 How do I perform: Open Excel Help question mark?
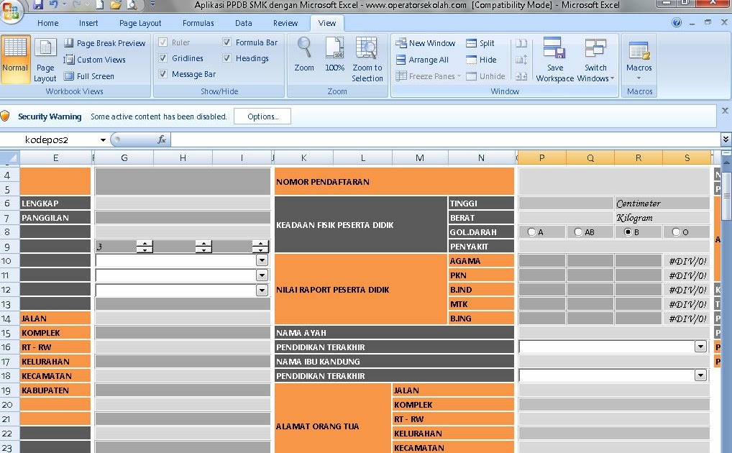677,22
